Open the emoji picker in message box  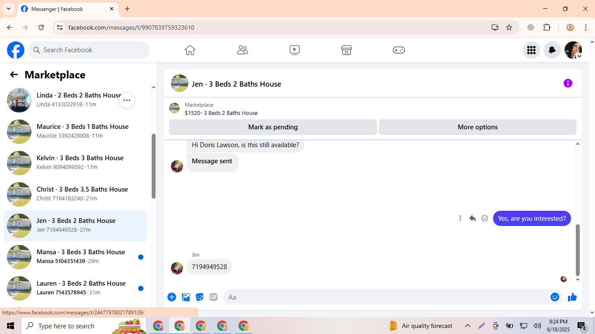tap(555, 297)
